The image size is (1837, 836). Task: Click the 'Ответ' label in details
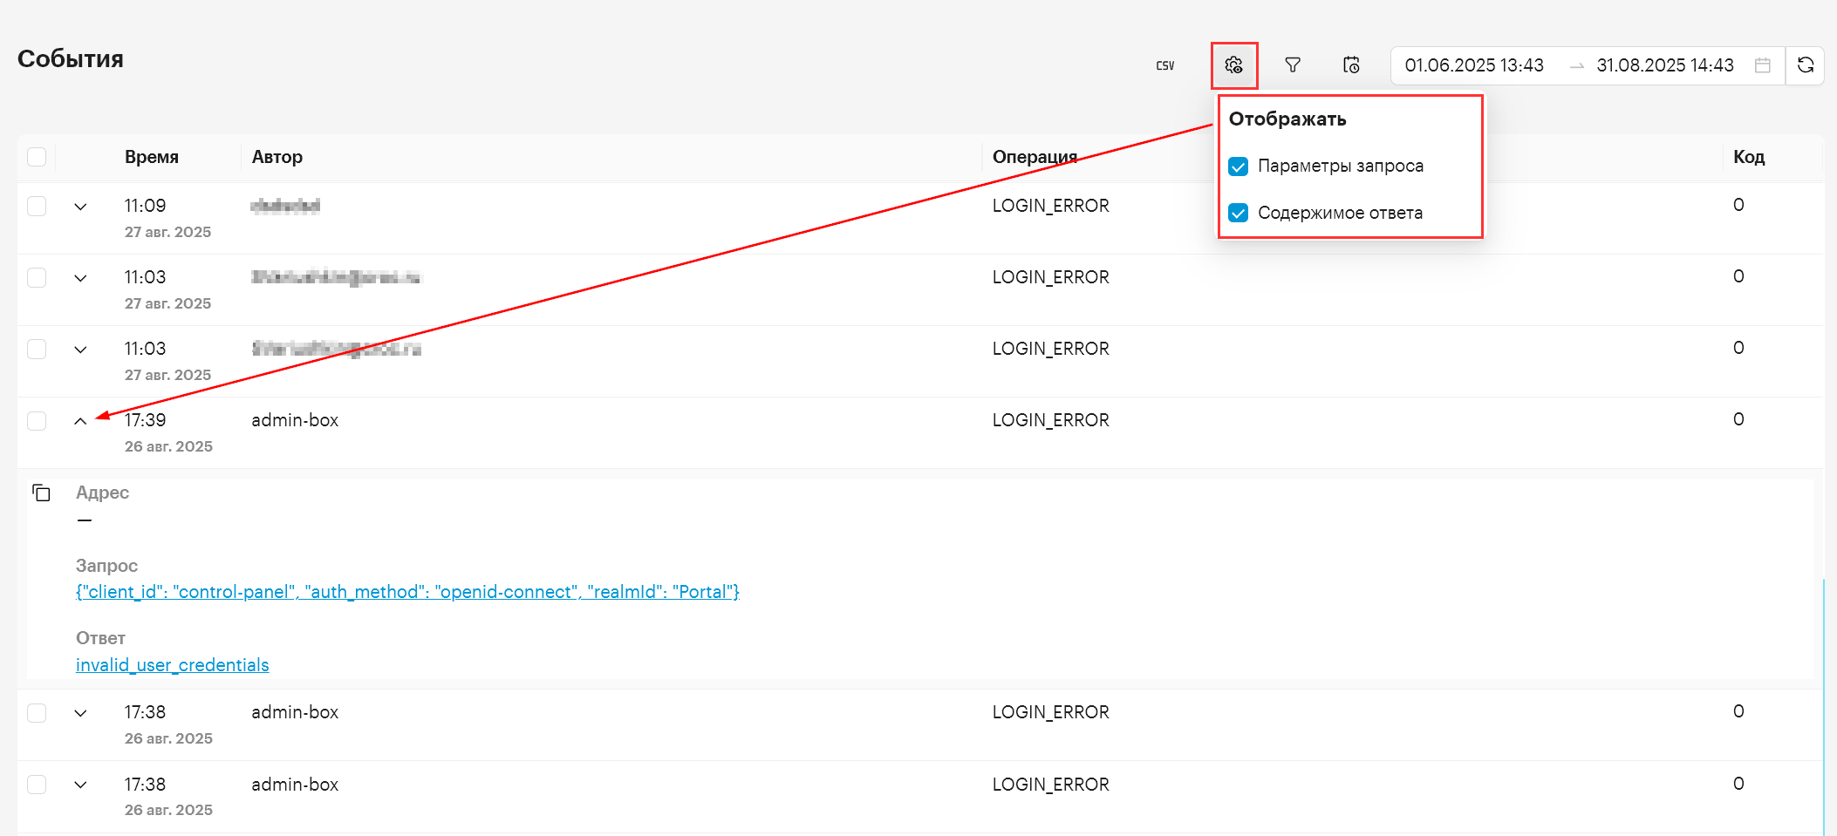pos(100,638)
